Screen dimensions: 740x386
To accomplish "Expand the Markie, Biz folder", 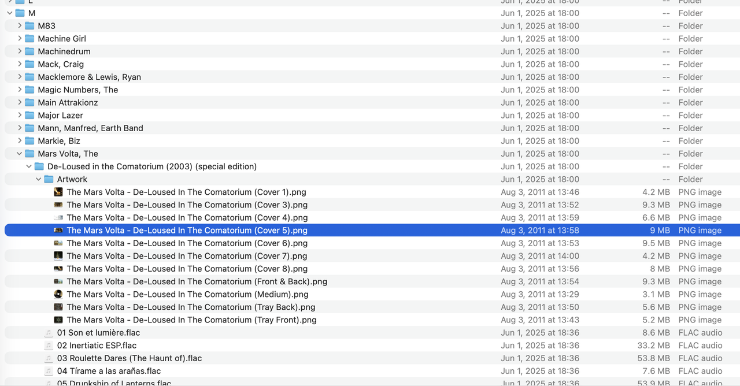I will [20, 140].
